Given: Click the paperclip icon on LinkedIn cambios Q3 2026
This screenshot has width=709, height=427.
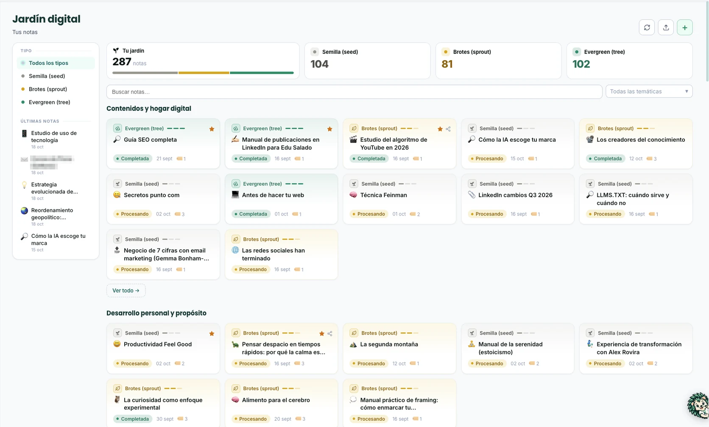Looking at the screenshot, I should [472, 195].
